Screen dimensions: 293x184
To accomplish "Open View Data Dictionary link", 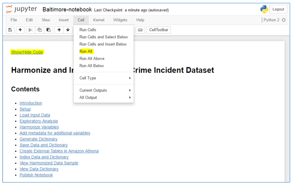I will pos(39,169).
